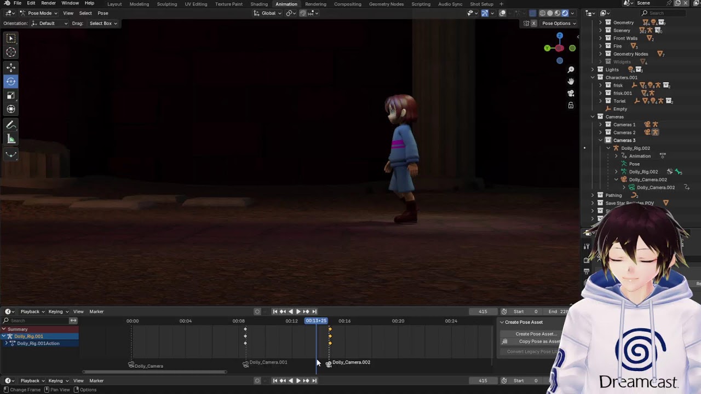Jump to the next keyframe

pos(306,311)
